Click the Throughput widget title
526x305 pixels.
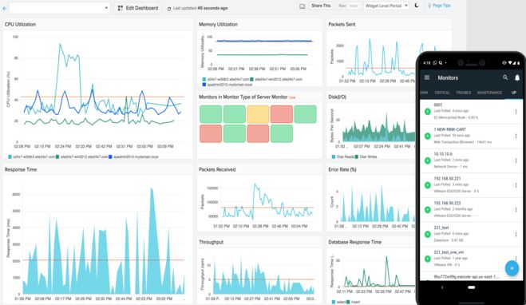pos(211,242)
